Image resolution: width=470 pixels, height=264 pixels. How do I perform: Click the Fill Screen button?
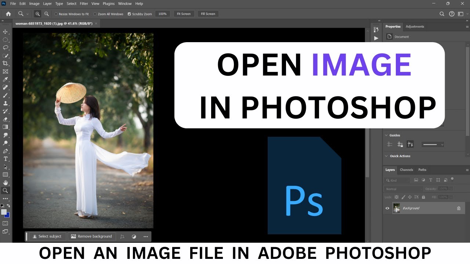[x=208, y=14]
